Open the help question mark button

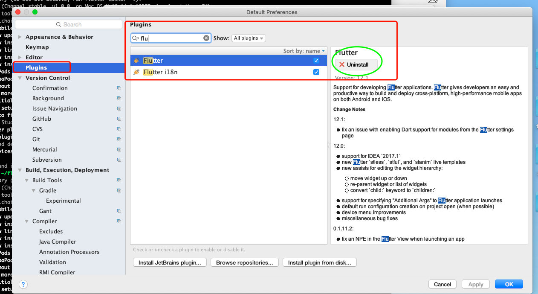tap(23, 284)
